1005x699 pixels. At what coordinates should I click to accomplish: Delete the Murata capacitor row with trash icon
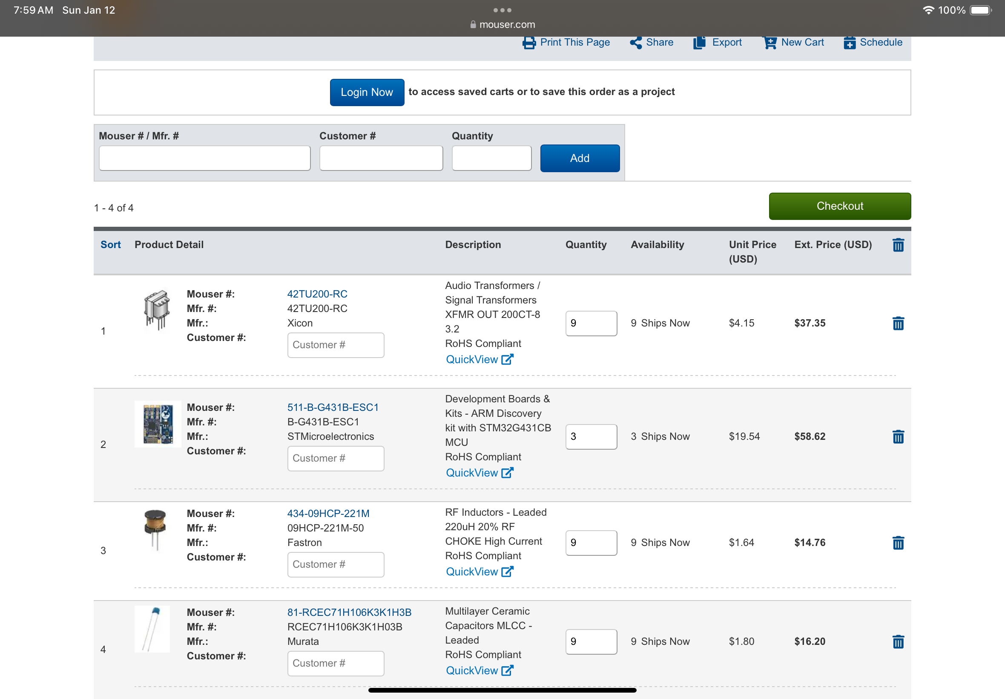(x=898, y=641)
